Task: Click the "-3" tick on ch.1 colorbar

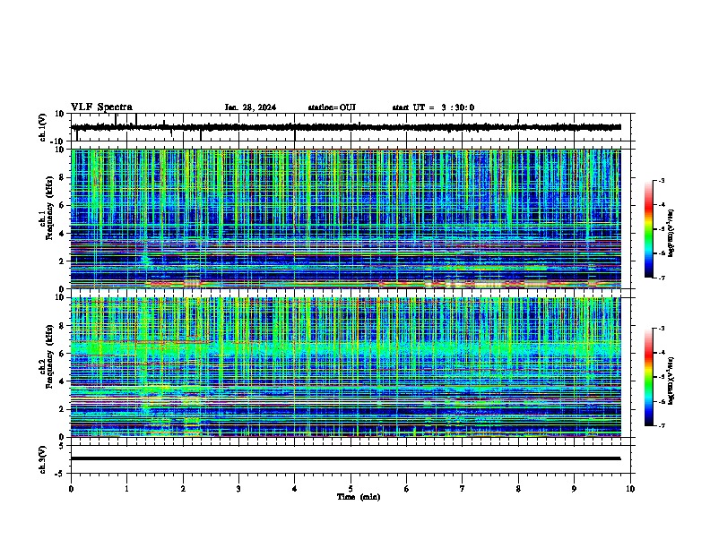Action: tap(662, 180)
